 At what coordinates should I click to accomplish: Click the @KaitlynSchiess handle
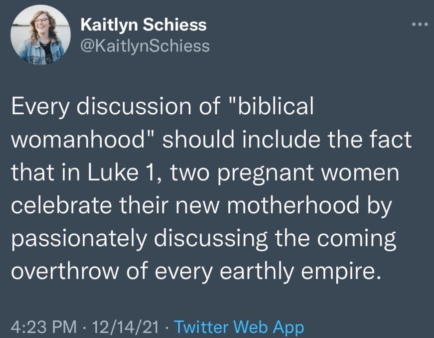[x=145, y=46]
